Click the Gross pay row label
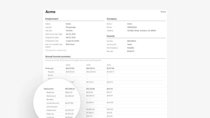The image size is (210, 118). pyautogui.click(x=49, y=68)
